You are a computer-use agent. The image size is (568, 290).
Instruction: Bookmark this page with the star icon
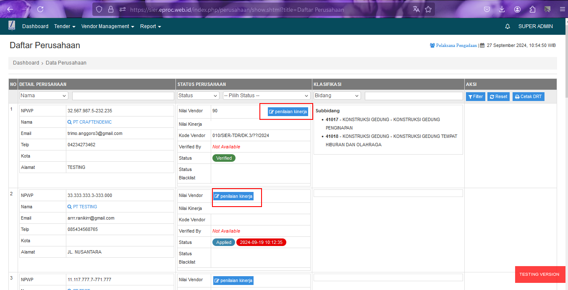point(428,9)
